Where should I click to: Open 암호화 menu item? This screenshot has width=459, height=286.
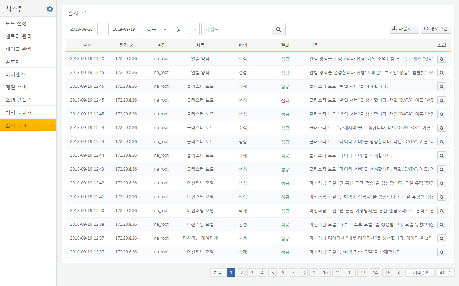(x=28, y=62)
